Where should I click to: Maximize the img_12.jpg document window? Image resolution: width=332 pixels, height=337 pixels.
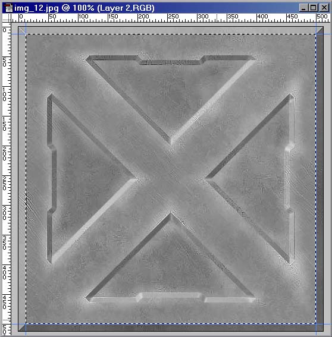point(314,8)
